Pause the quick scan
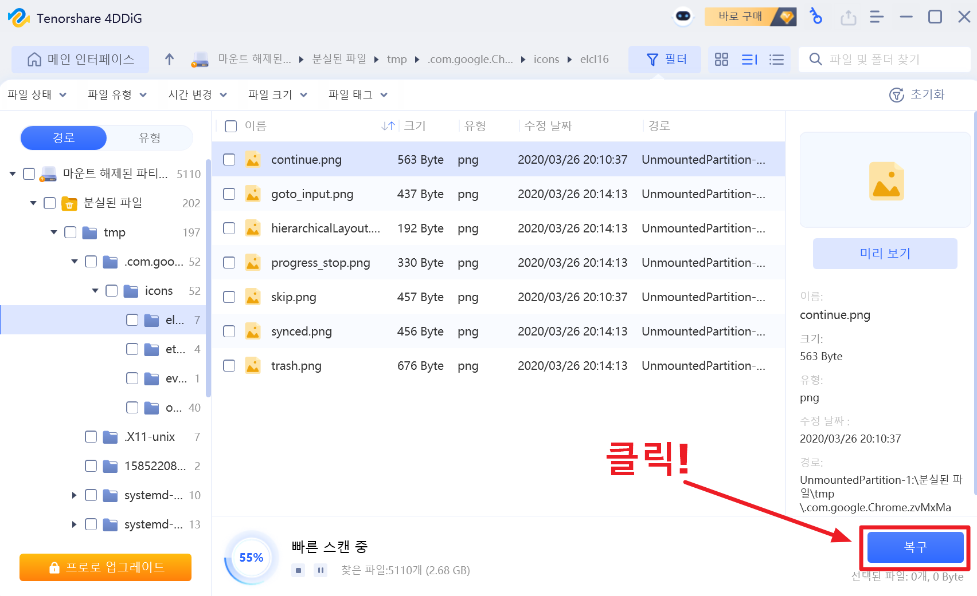Screen dimensions: 977x596 321,570
